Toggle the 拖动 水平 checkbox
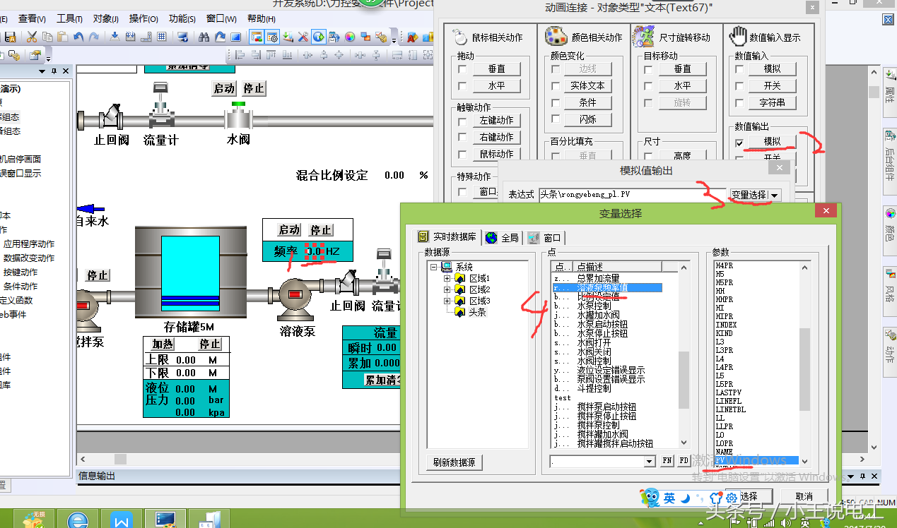Viewport: 897px width, 528px height. click(x=462, y=86)
